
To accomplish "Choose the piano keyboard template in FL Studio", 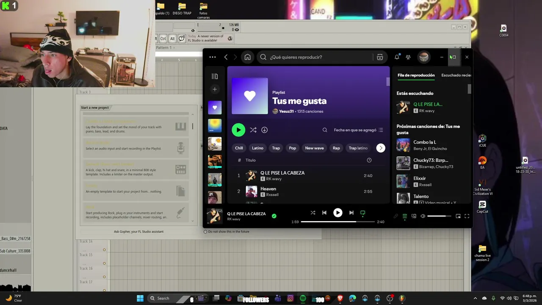I will (x=135, y=127).
